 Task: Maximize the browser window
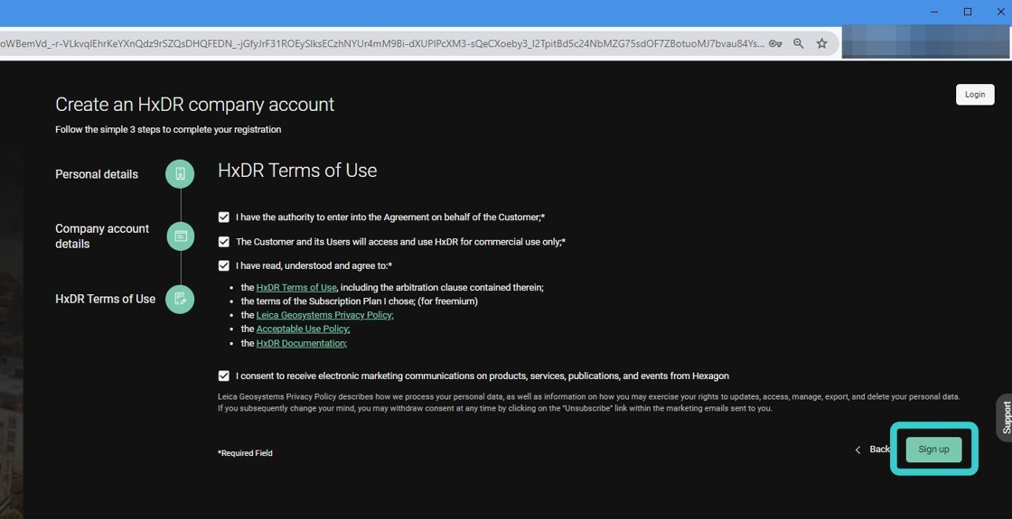click(x=968, y=12)
